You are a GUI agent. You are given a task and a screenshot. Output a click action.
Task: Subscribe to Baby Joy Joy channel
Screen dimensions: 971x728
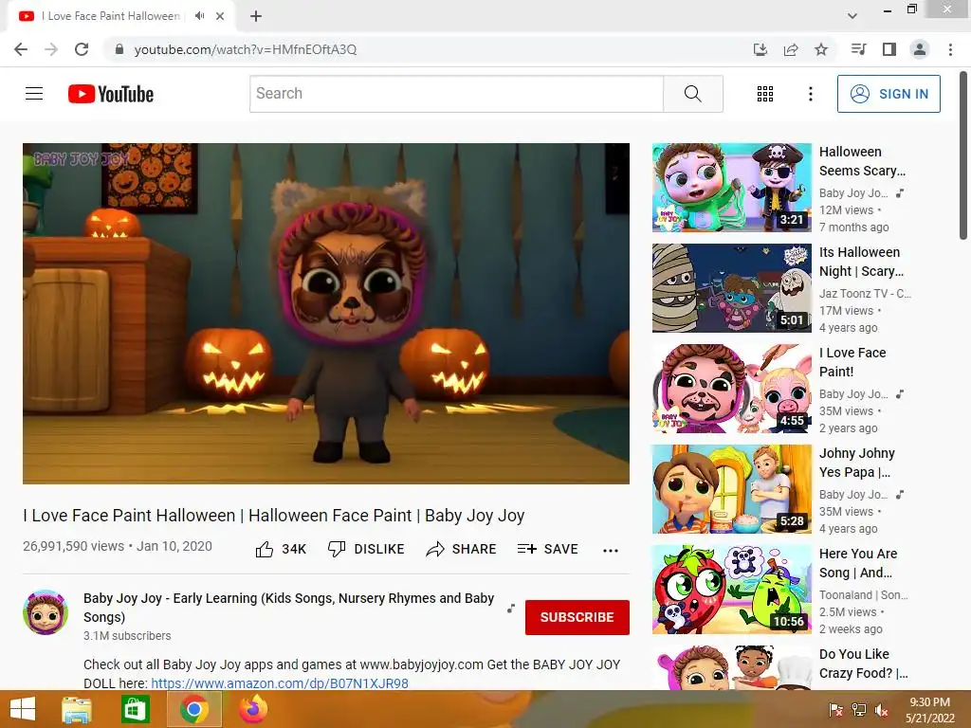click(577, 617)
